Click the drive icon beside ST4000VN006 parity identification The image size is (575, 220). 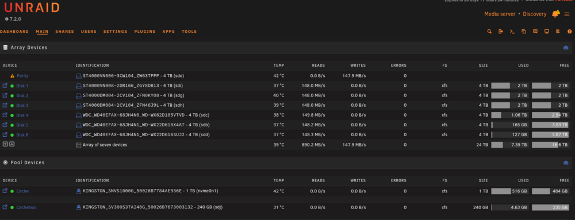[78, 76]
